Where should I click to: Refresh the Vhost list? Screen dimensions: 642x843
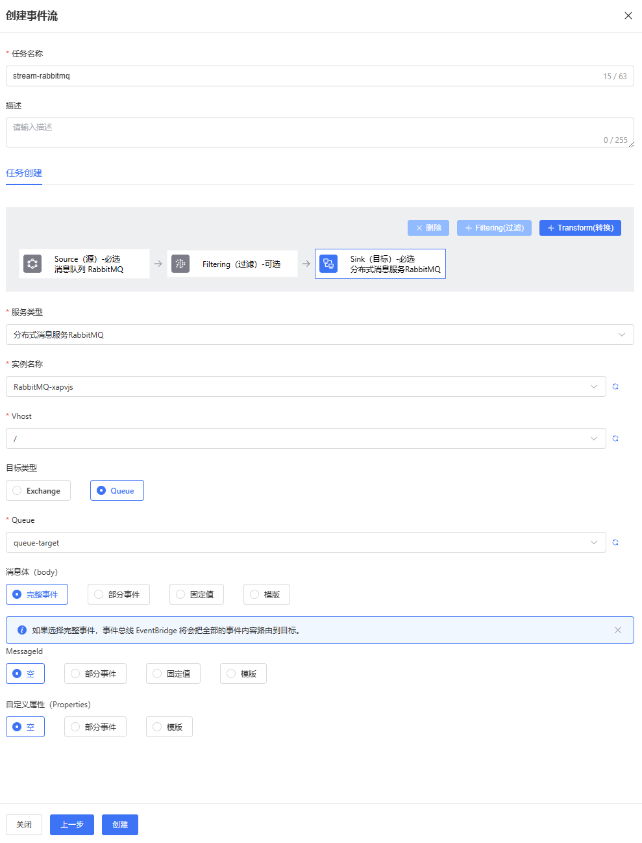(615, 438)
